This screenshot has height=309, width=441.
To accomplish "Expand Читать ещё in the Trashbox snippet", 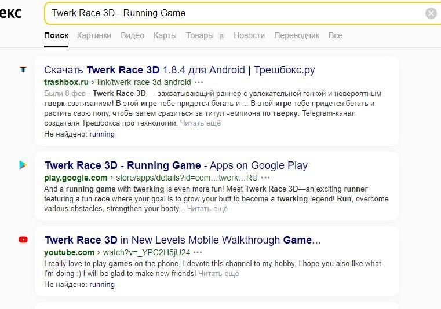I will 201,123.
